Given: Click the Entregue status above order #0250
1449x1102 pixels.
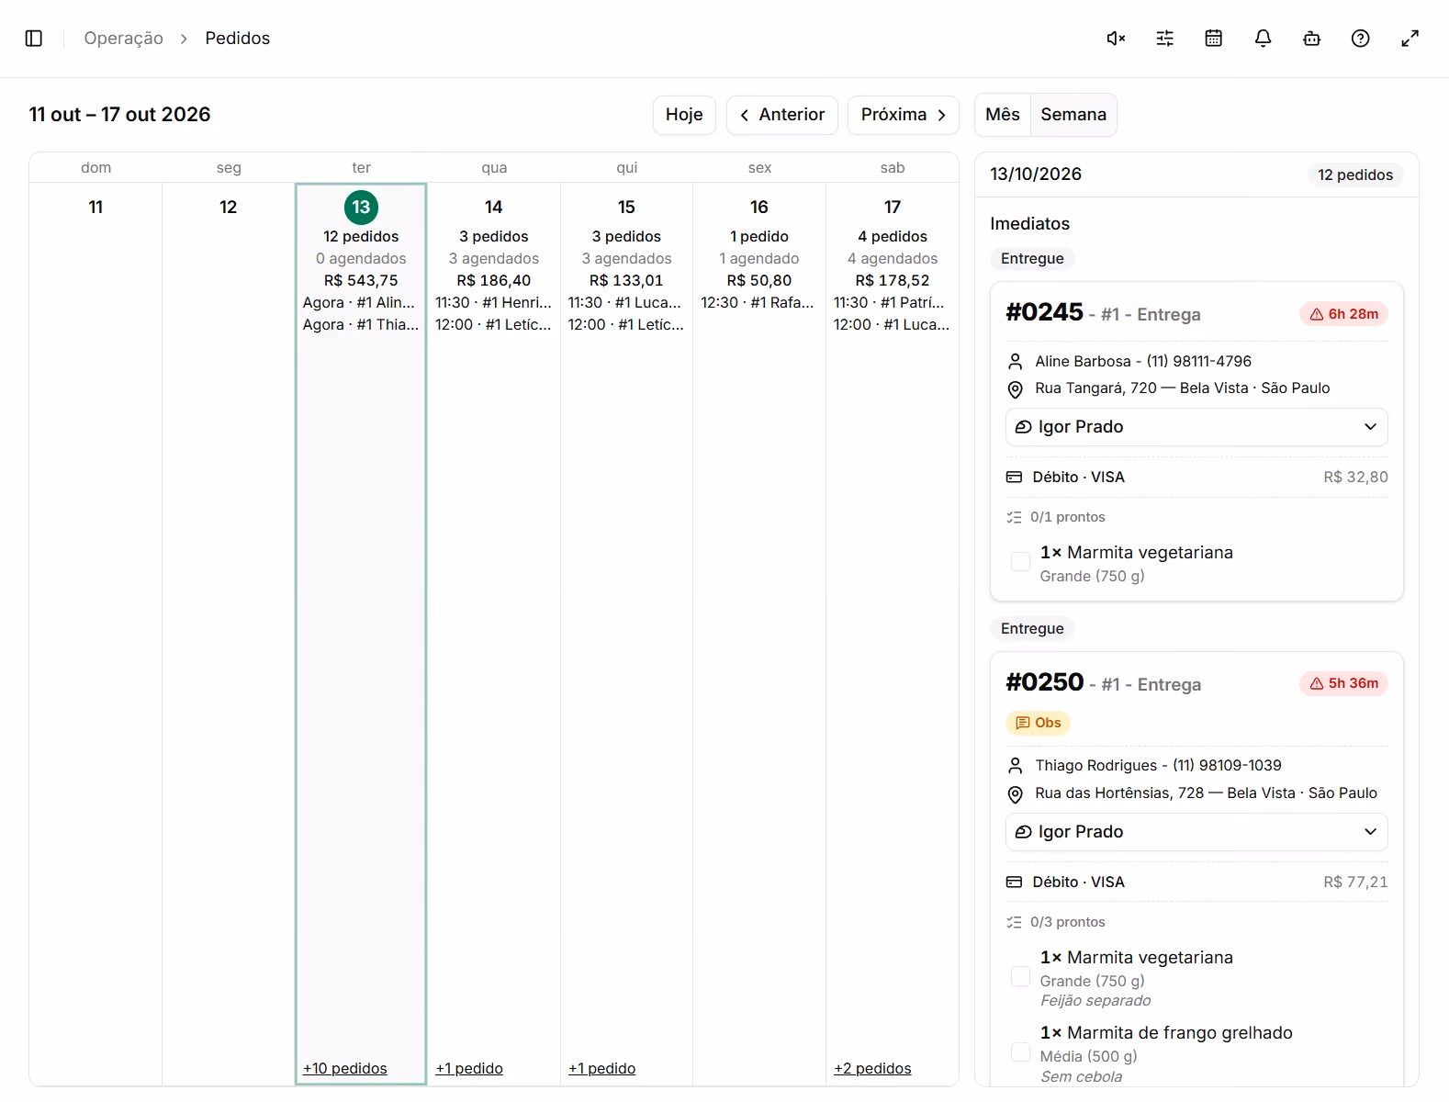Looking at the screenshot, I should click(x=1032, y=629).
